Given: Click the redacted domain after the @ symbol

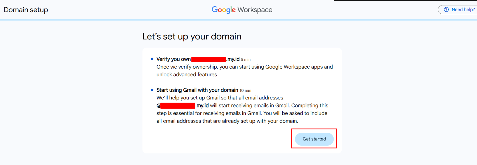Looking at the screenshot, I should tap(178, 106).
